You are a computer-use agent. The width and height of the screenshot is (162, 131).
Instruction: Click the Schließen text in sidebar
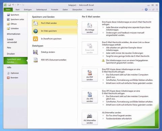pos(15,29)
